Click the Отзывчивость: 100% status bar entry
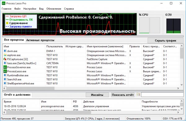This screenshot has width=186, height=121. click(139, 119)
